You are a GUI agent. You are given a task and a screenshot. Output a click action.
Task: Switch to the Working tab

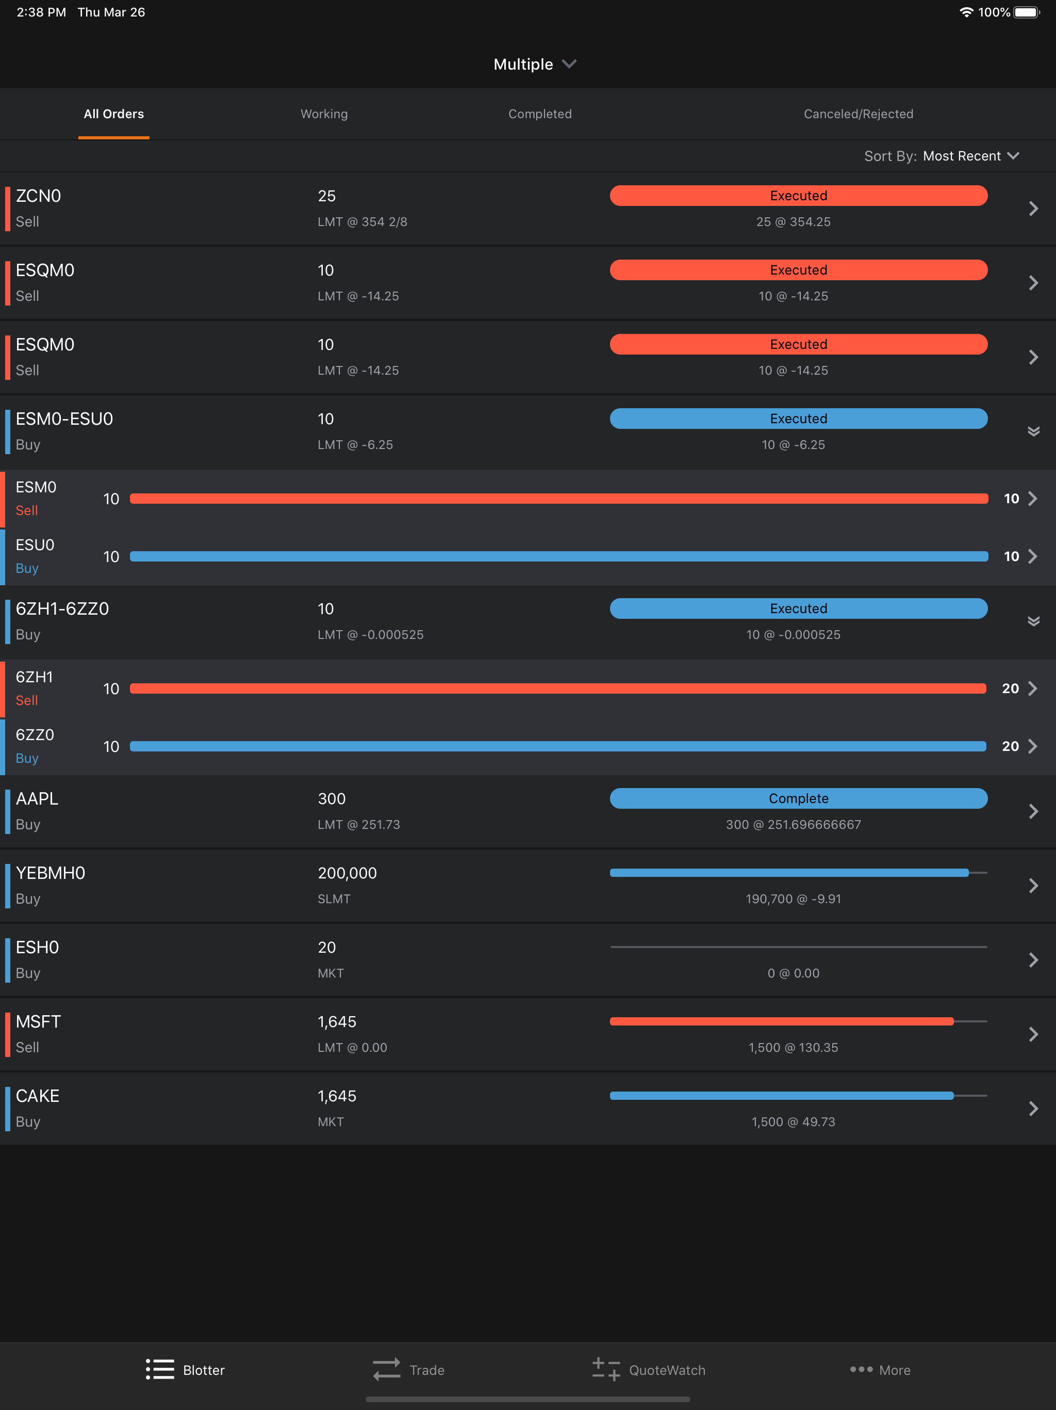pos(324,114)
